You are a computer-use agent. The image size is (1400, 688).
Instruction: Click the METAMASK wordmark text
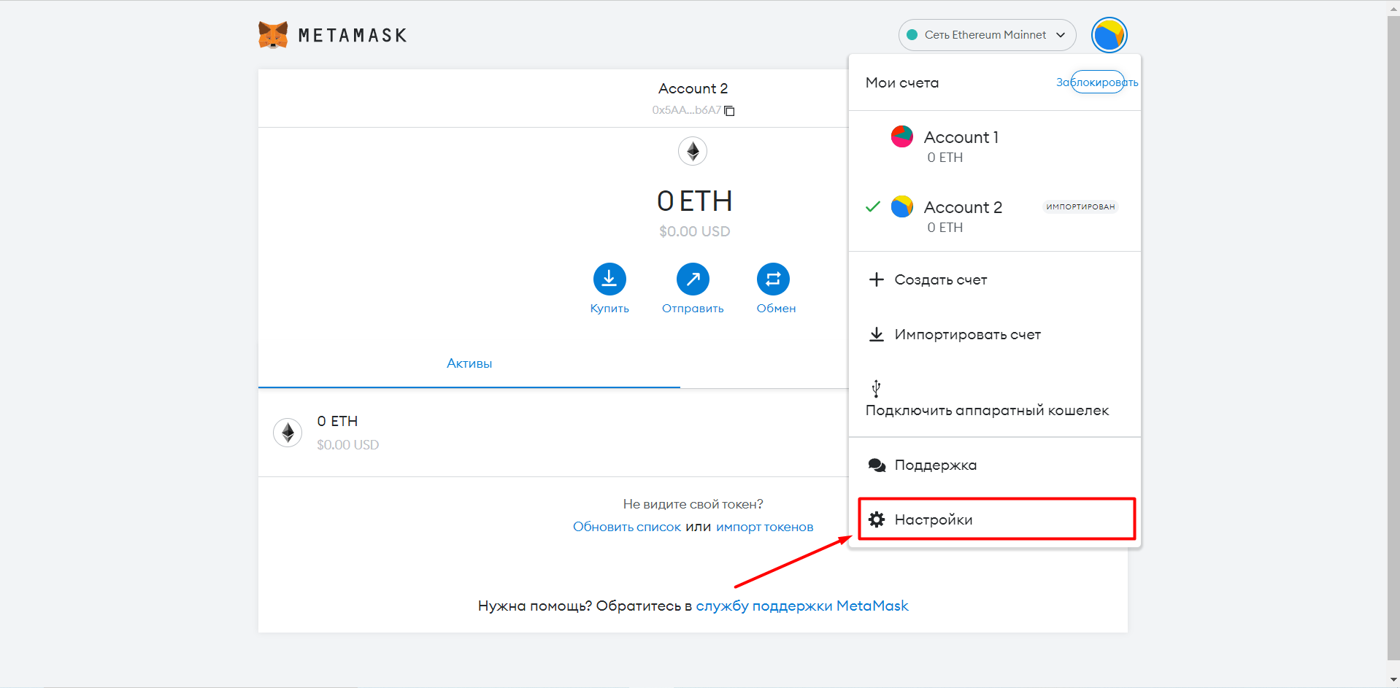(353, 35)
